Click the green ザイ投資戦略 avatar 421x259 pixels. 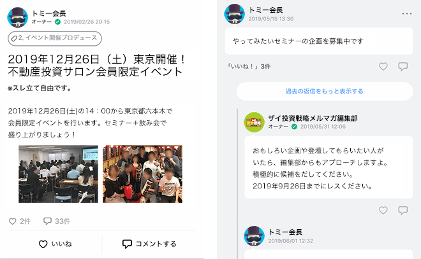pyautogui.click(x=254, y=122)
